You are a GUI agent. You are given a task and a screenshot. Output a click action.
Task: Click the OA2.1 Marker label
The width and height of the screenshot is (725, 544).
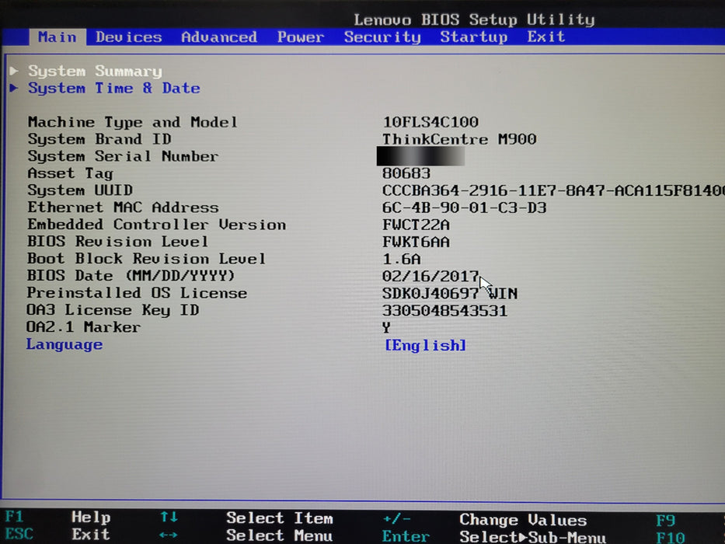83,327
